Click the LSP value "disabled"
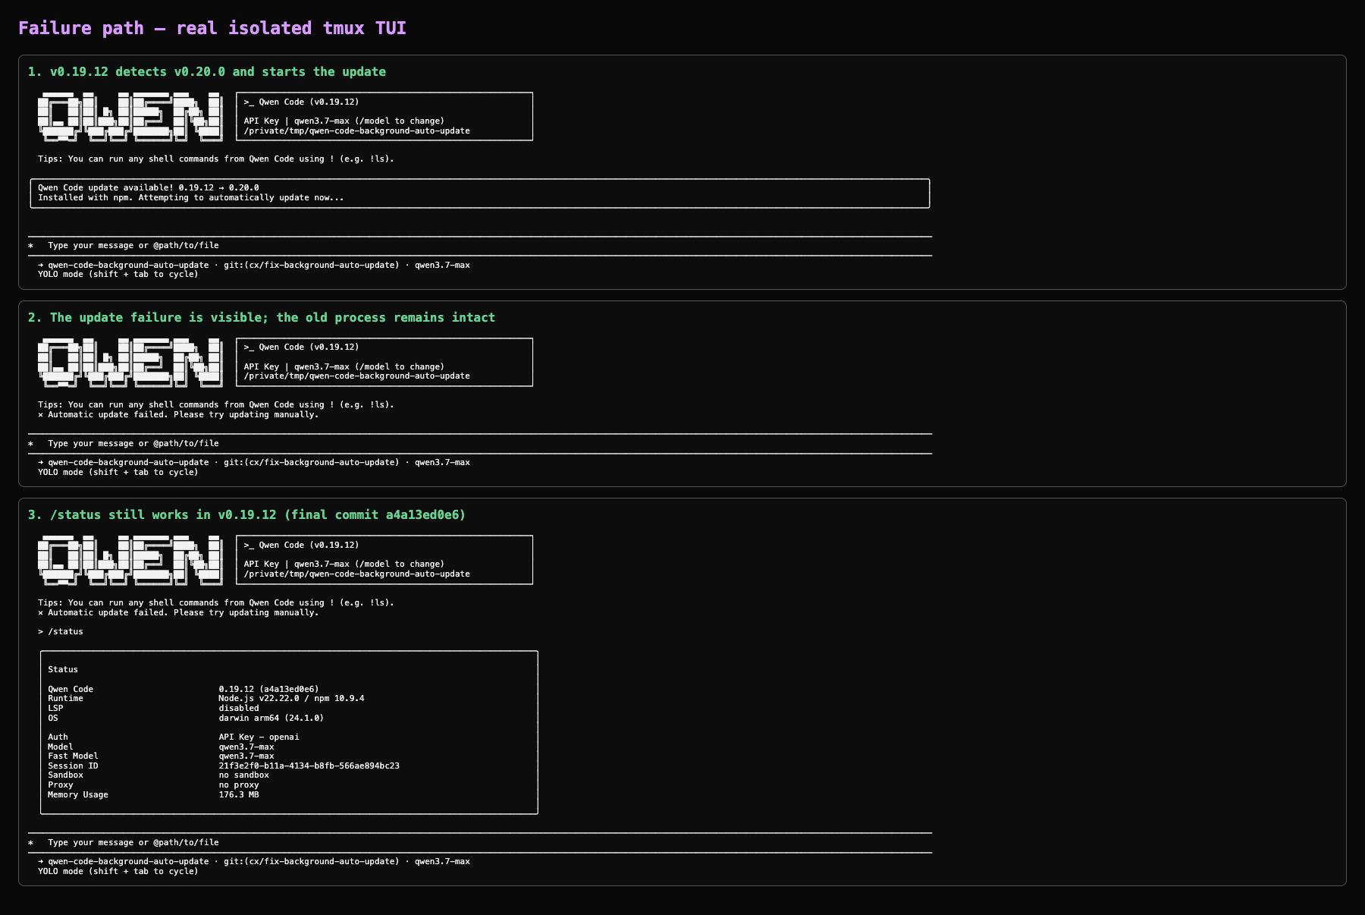 239,708
